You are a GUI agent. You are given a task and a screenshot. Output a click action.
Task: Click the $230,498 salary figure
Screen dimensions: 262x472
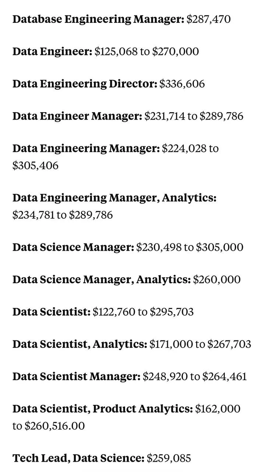[159, 247]
